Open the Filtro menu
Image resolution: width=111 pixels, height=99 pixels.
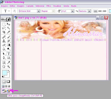(49, 6)
